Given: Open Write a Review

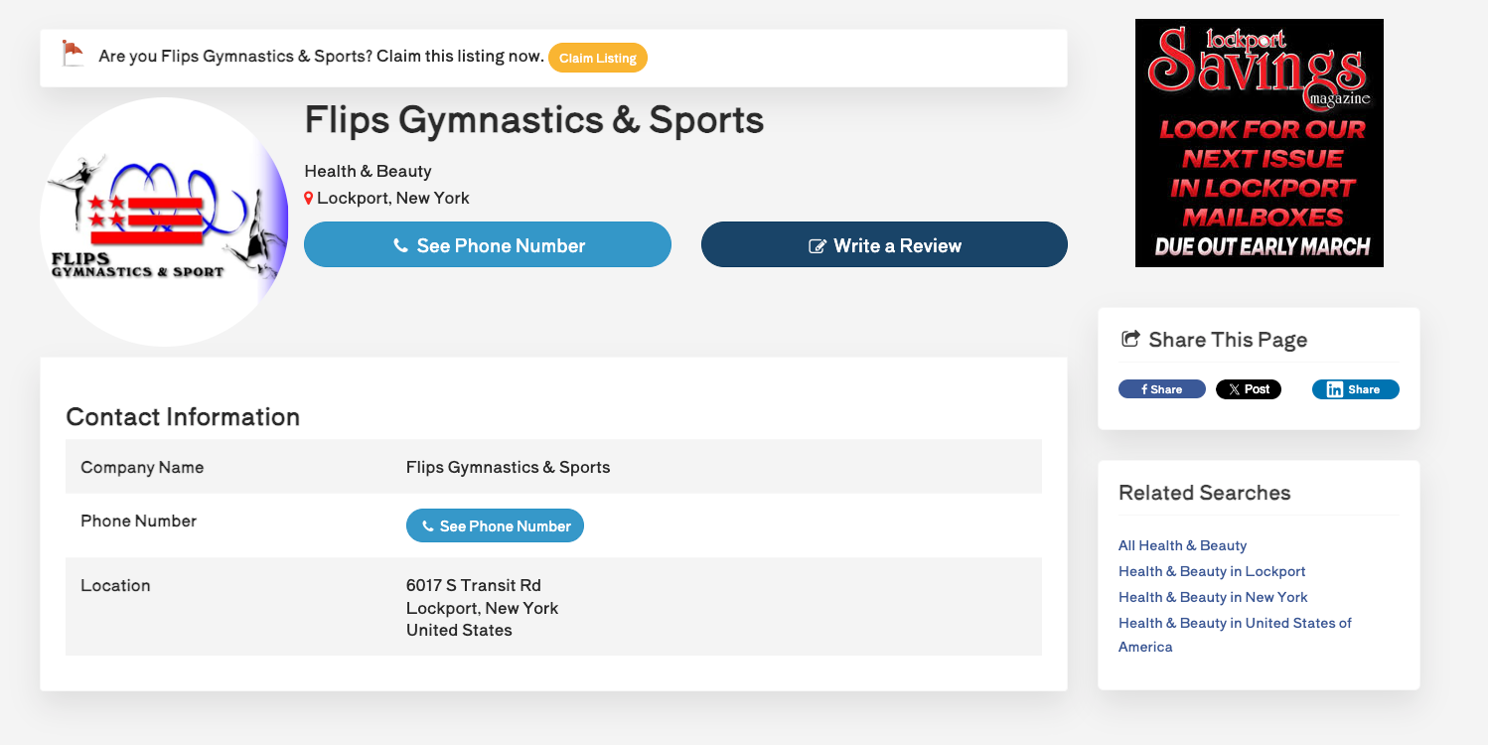Looking at the screenshot, I should [884, 244].
